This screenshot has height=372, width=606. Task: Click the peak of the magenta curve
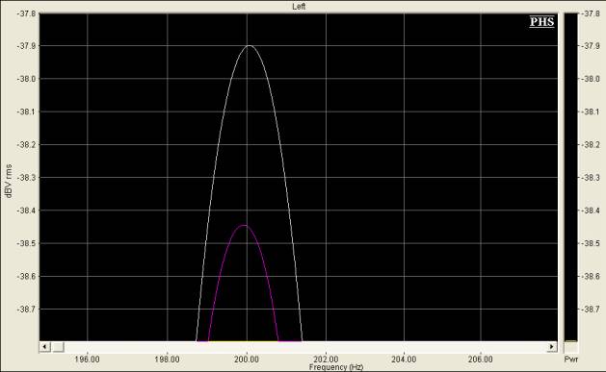click(x=244, y=225)
